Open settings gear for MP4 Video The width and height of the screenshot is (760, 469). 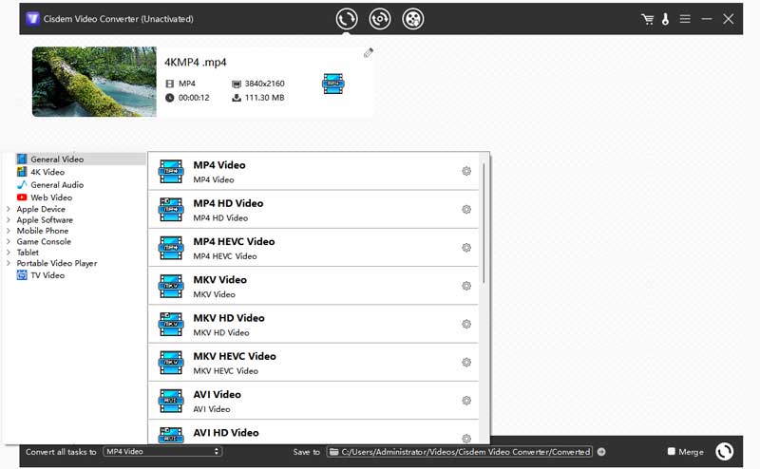click(466, 171)
